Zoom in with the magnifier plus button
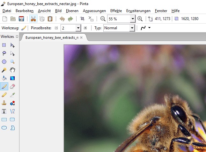This screenshot has width=206, height=152. 140,19
